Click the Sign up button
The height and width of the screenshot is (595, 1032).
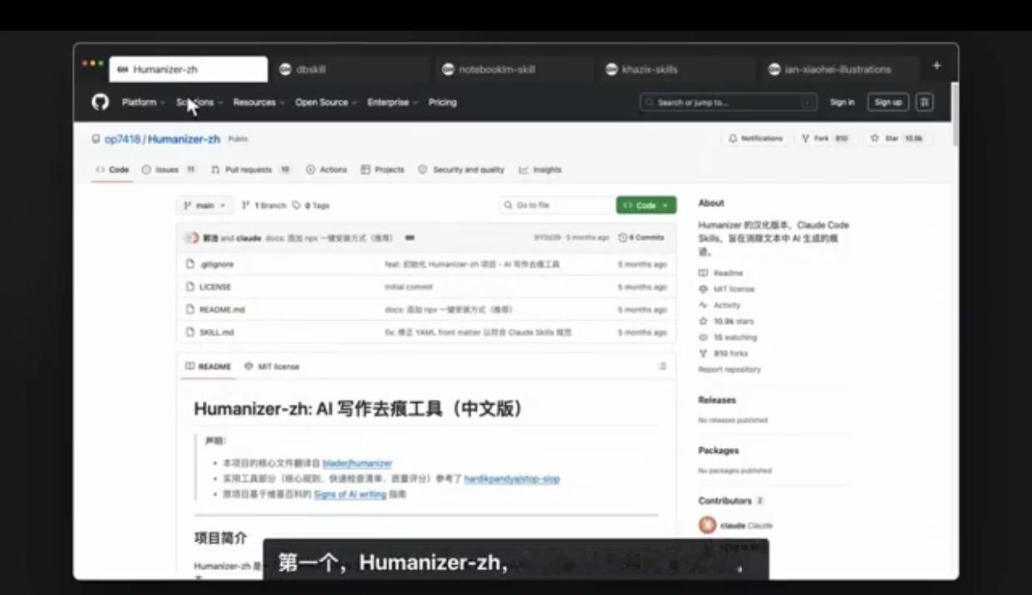pos(888,102)
